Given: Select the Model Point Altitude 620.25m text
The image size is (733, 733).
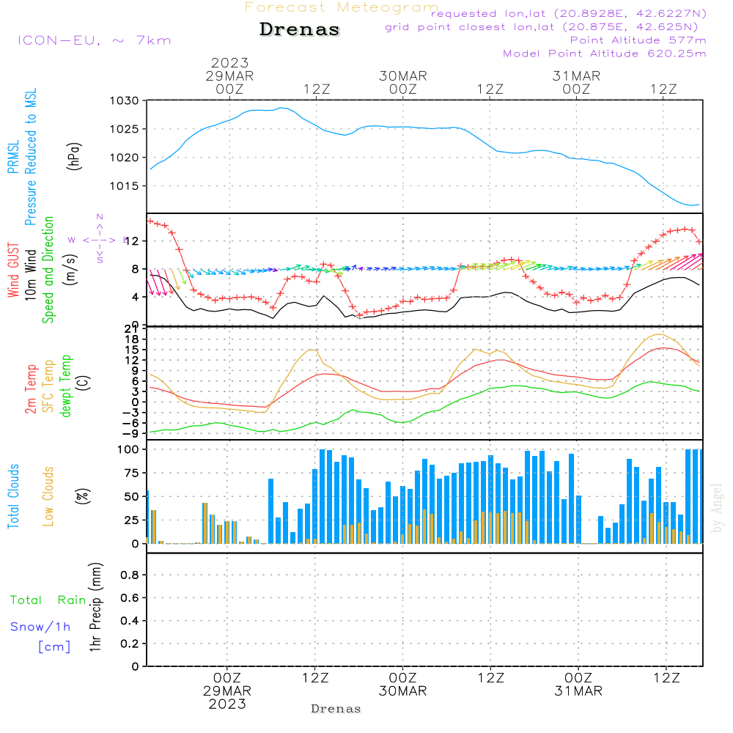Looking at the screenshot, I should click(605, 54).
